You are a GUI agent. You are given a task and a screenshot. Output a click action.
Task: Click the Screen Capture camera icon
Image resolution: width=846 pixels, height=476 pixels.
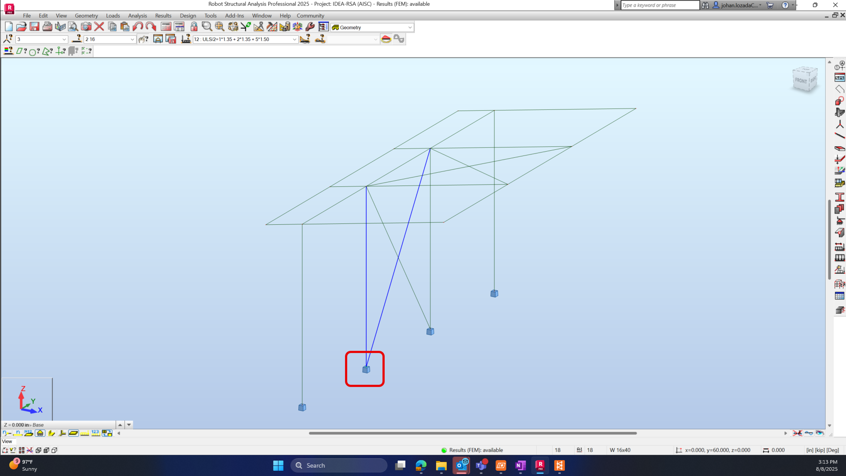click(86, 27)
